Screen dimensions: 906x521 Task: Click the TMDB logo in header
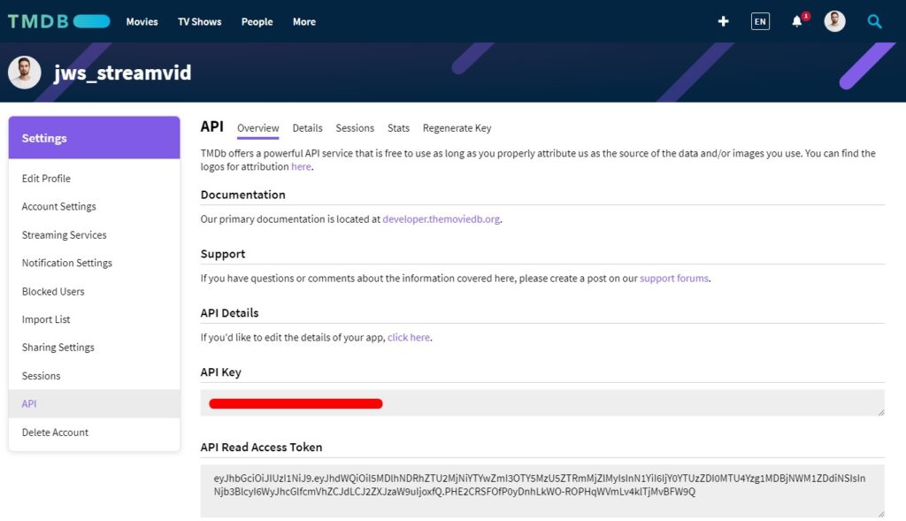click(58, 21)
